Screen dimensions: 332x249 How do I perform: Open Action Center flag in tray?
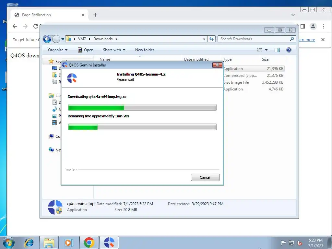click(283, 243)
